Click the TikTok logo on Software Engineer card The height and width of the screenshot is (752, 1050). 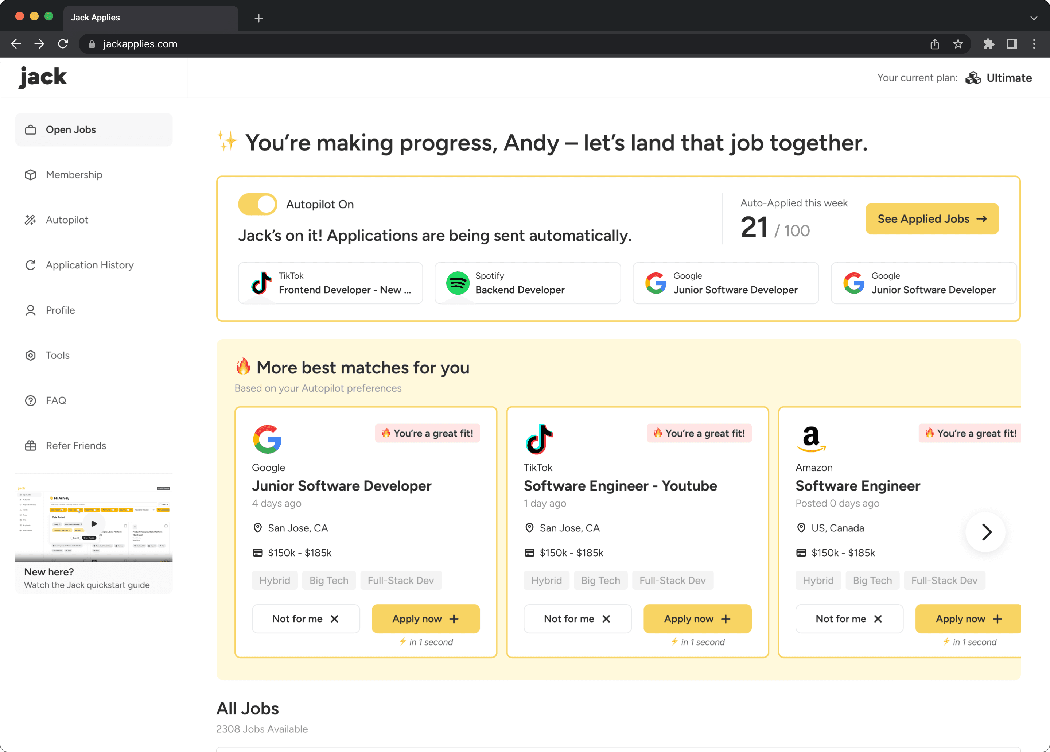click(539, 439)
